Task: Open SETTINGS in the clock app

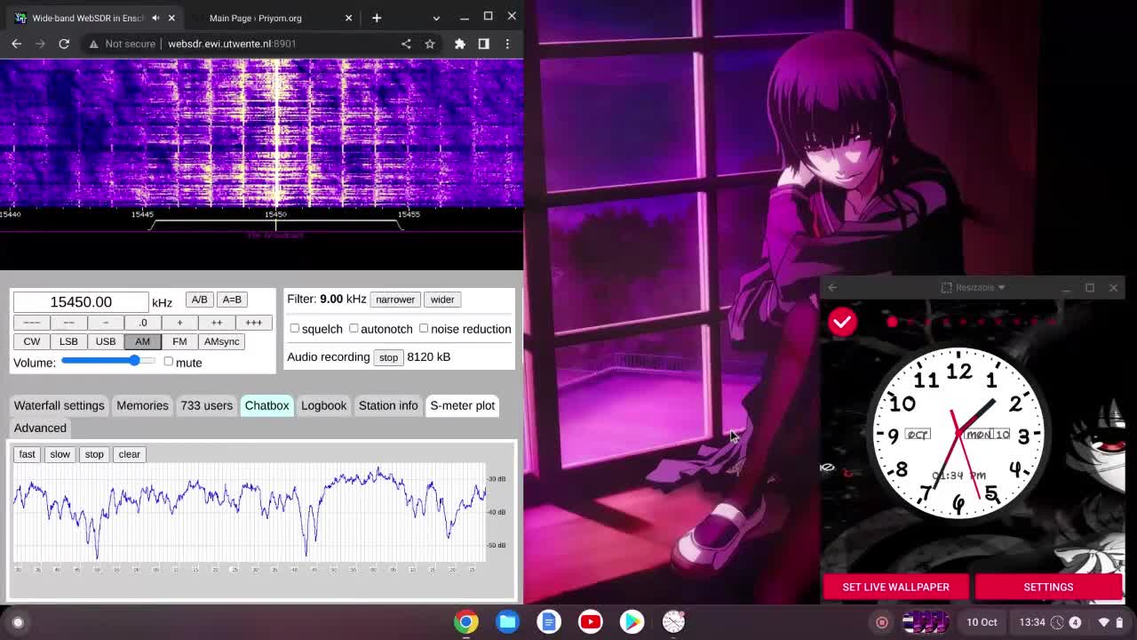Action: pyautogui.click(x=1048, y=587)
